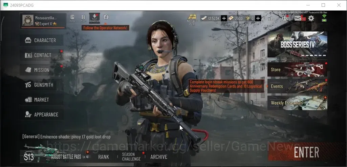Open the APPEARANCE menu
Viewport: 347px width, 167px height.
(x=42, y=114)
